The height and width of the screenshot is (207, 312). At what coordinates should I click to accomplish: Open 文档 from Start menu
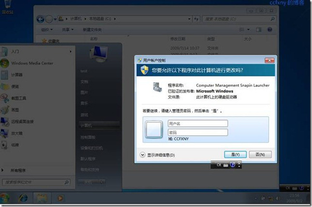pos(84,82)
